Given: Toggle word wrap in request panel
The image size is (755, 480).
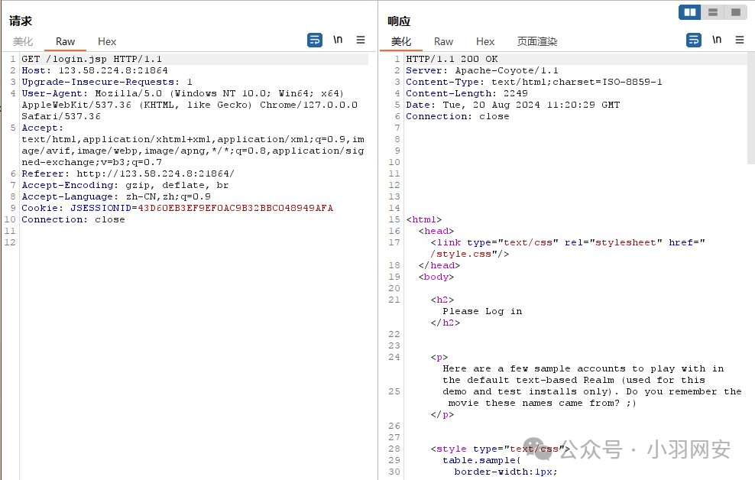Looking at the screenshot, I should click(x=314, y=40).
